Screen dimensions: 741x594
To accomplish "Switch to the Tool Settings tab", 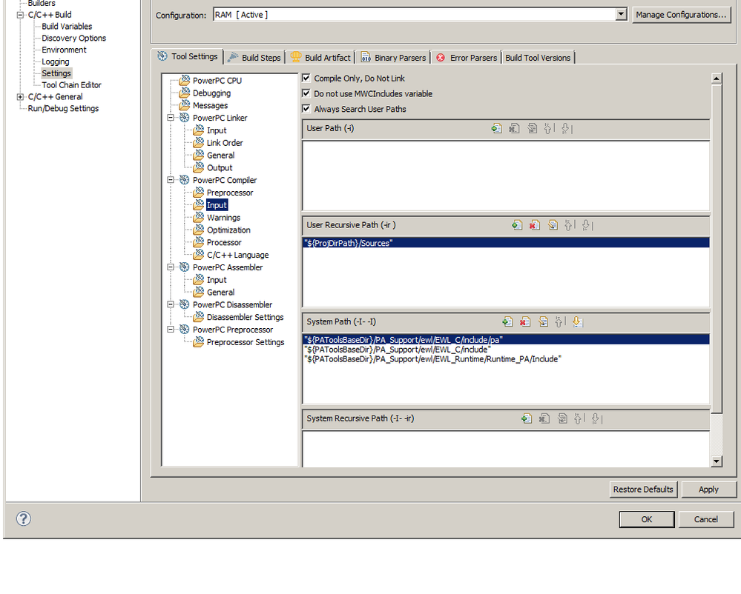I will pos(188,56).
